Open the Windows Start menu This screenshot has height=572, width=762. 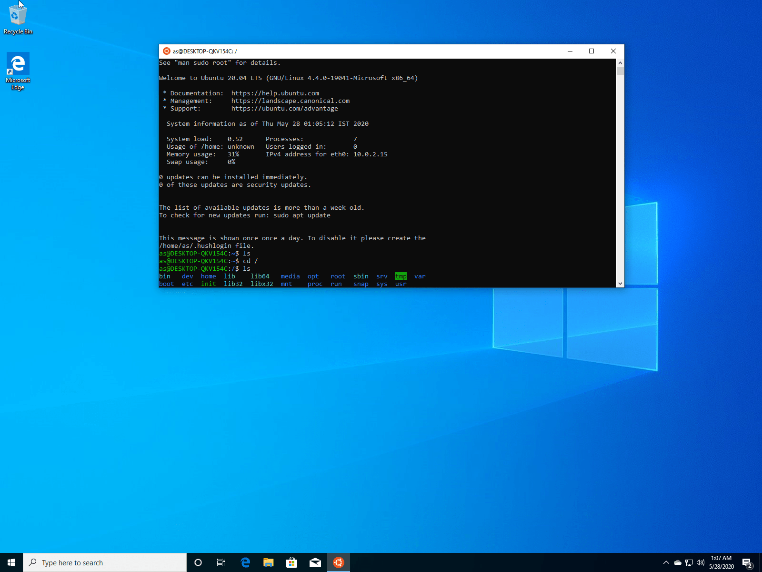point(11,562)
